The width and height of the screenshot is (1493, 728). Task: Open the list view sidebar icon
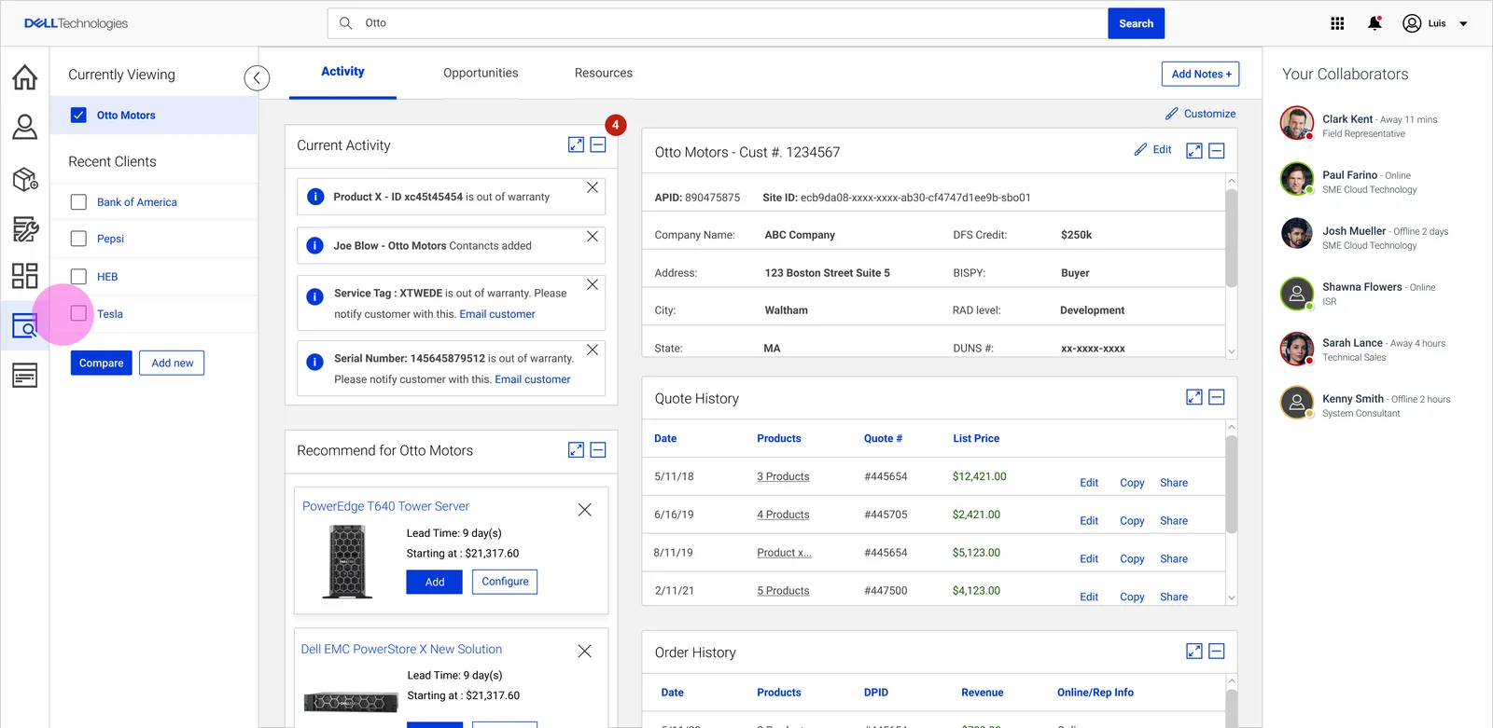point(25,375)
